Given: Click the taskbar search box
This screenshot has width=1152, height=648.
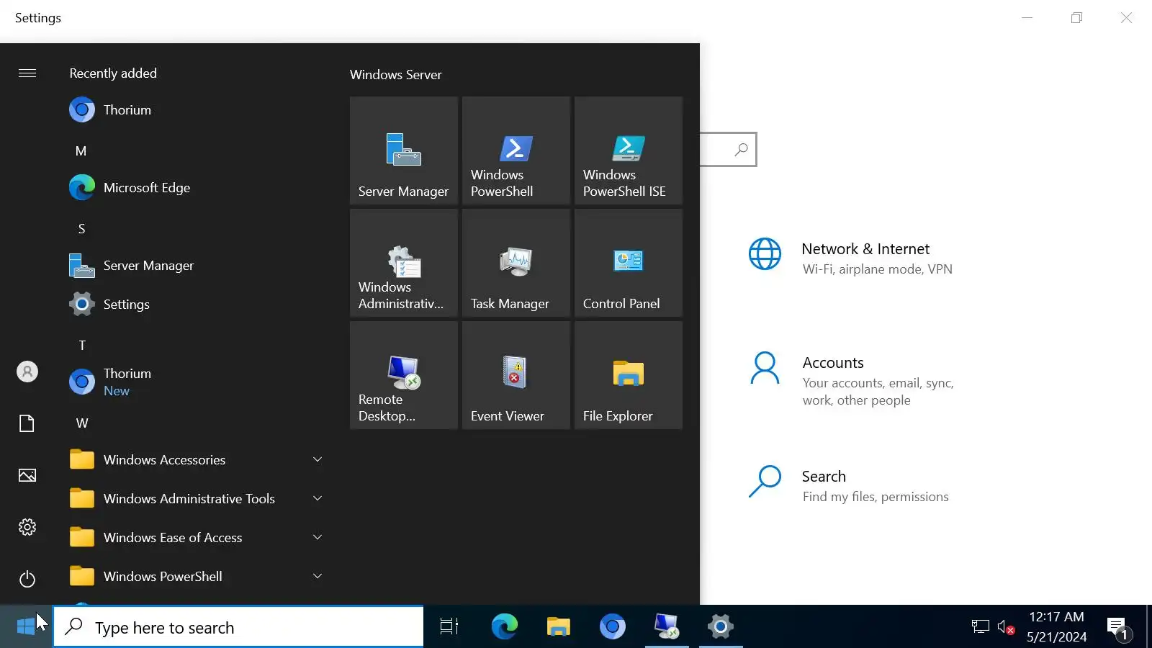Looking at the screenshot, I should point(238,627).
